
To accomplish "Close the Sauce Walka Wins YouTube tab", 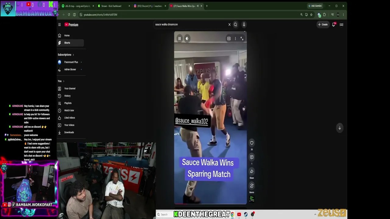I will coord(201,6).
